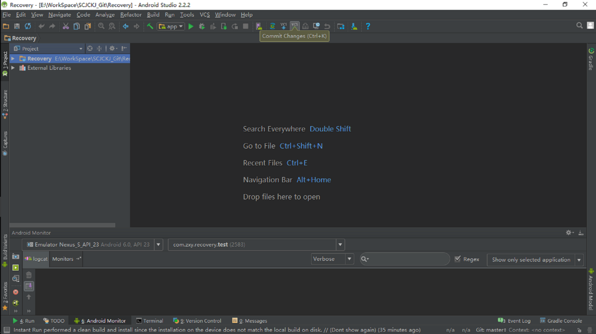This screenshot has height=334, width=596.
Task: Click the Git: master branch widget
Action: coord(491,330)
